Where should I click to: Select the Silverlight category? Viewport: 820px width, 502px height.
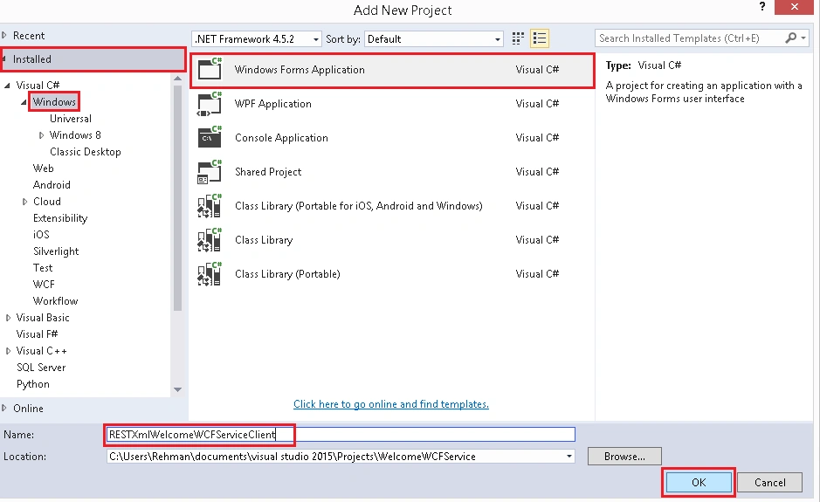(56, 251)
